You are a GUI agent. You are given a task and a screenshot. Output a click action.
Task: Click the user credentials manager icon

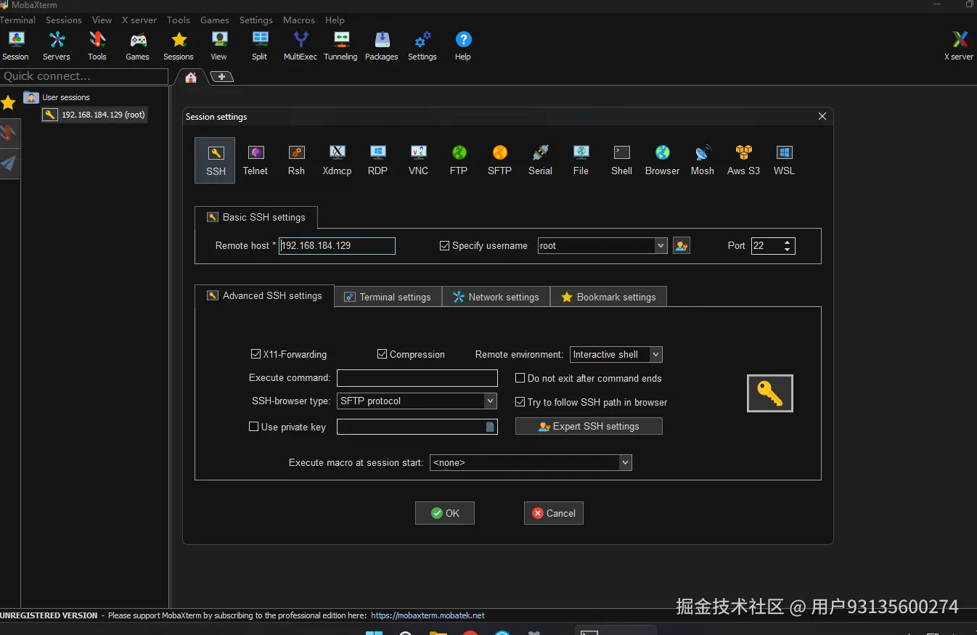click(x=681, y=246)
